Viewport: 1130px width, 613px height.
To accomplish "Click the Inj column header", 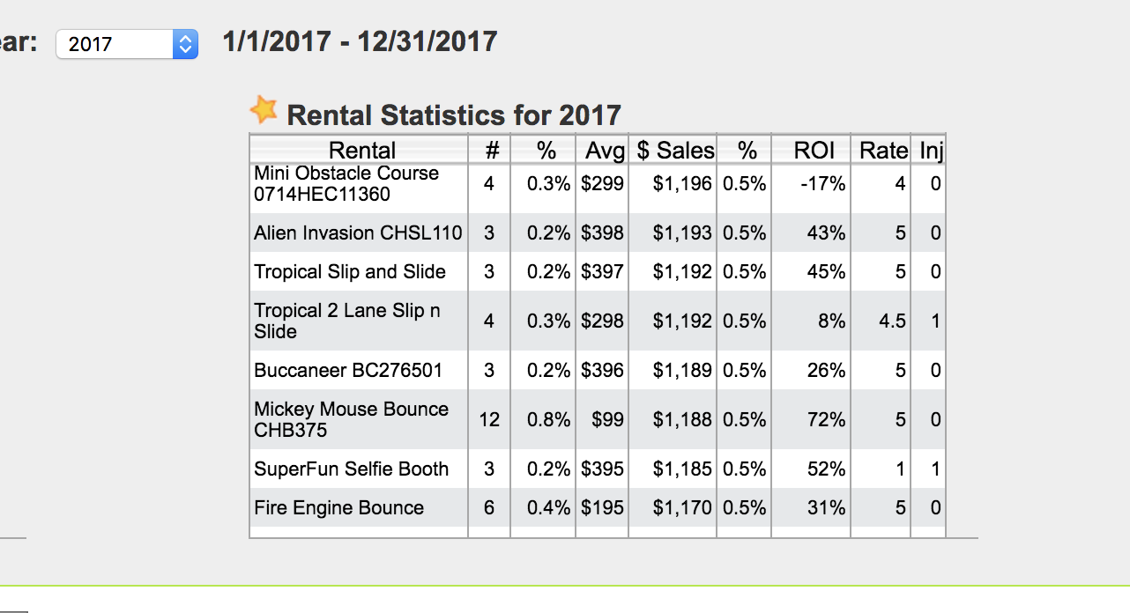I will click(x=931, y=151).
